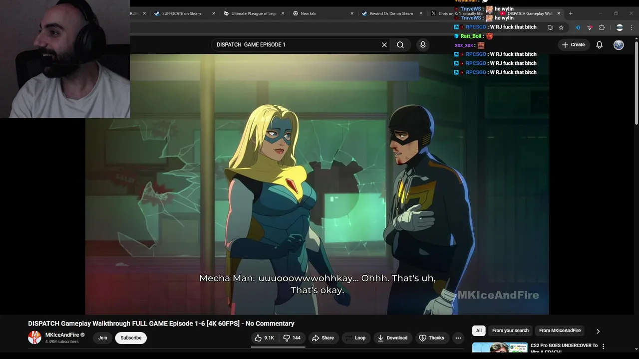This screenshot has height=359, width=639.
Task: Close the Ultimate #League of Legends tab
Action: [283, 13]
